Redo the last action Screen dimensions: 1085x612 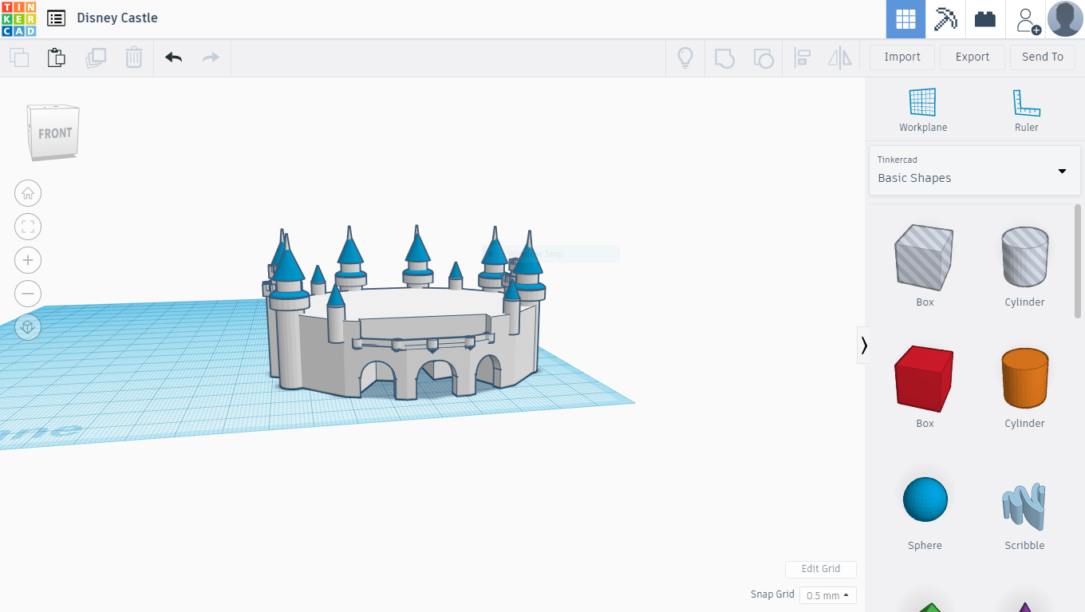[x=211, y=57]
